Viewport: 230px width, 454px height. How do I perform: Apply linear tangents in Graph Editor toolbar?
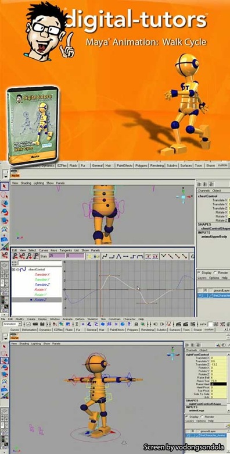click(118, 256)
